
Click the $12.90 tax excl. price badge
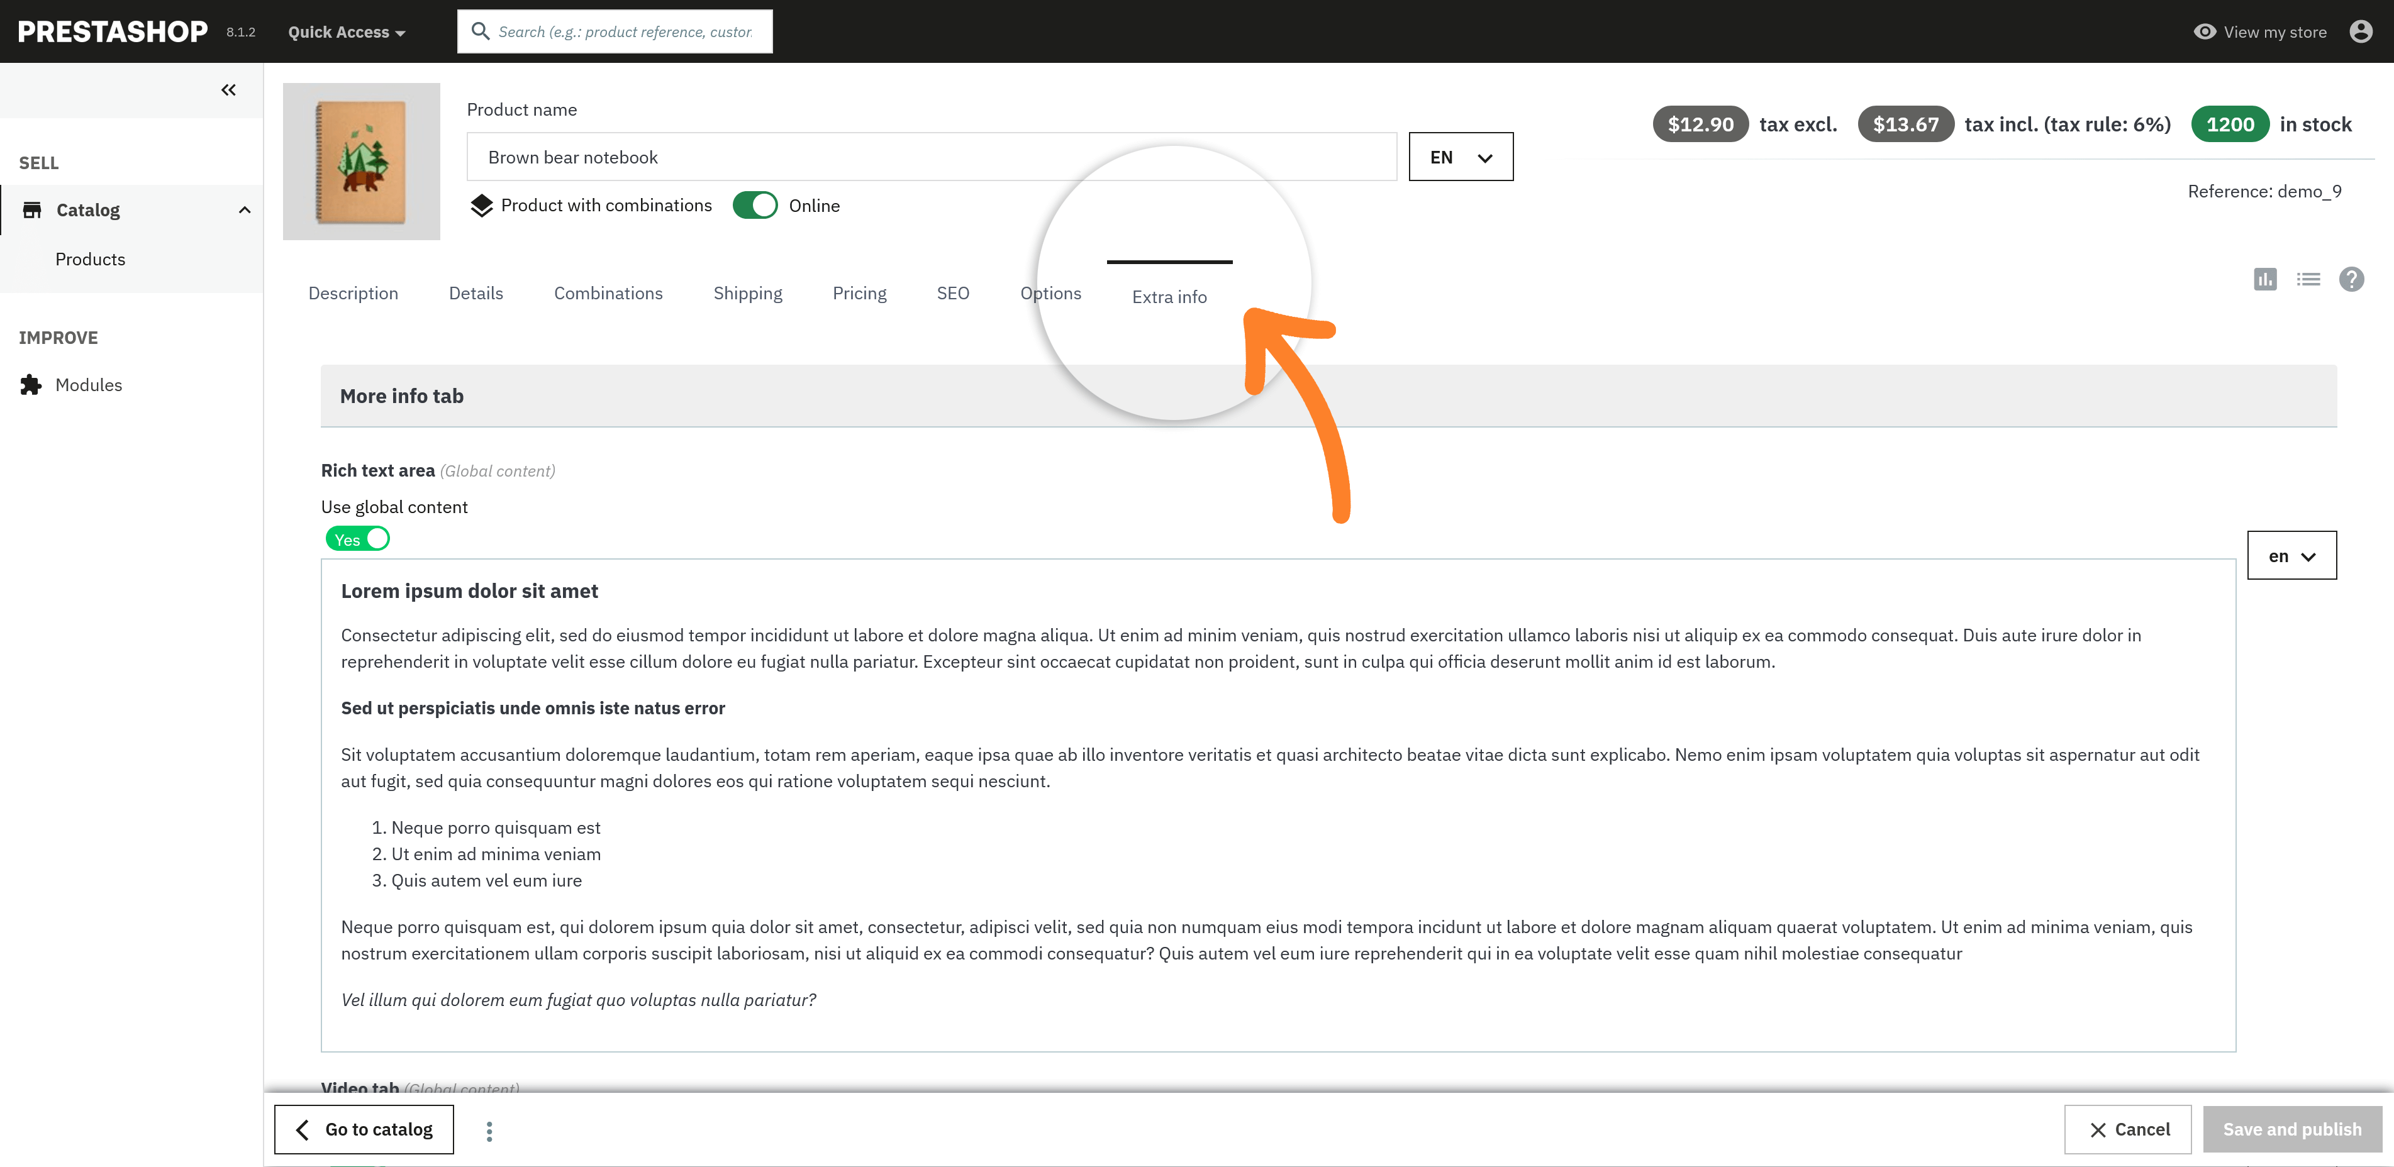(x=1700, y=124)
